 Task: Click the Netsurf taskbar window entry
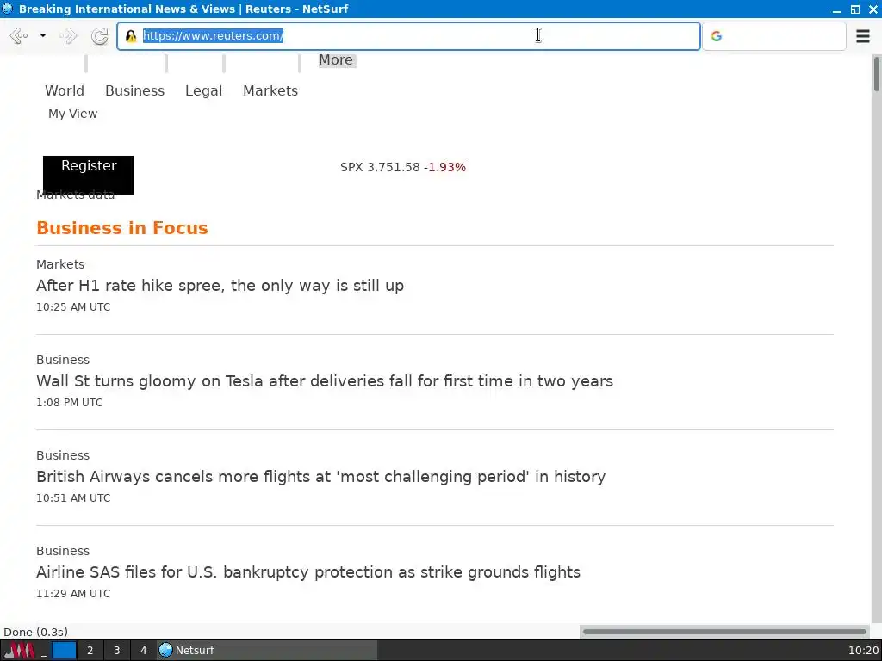267,651
